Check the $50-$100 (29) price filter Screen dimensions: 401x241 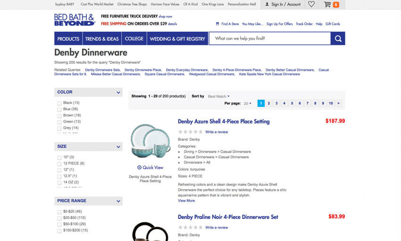pos(59,224)
